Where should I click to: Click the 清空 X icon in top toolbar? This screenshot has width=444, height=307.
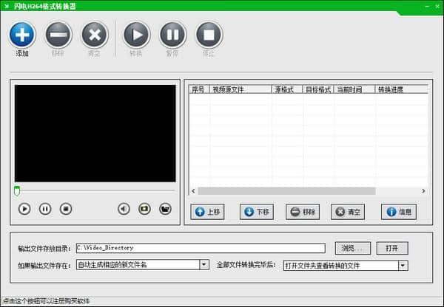pyautogui.click(x=95, y=35)
